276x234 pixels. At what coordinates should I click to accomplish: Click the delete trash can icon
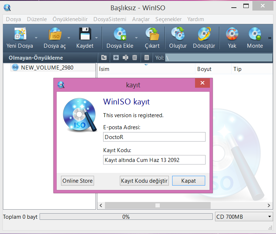coord(135,57)
